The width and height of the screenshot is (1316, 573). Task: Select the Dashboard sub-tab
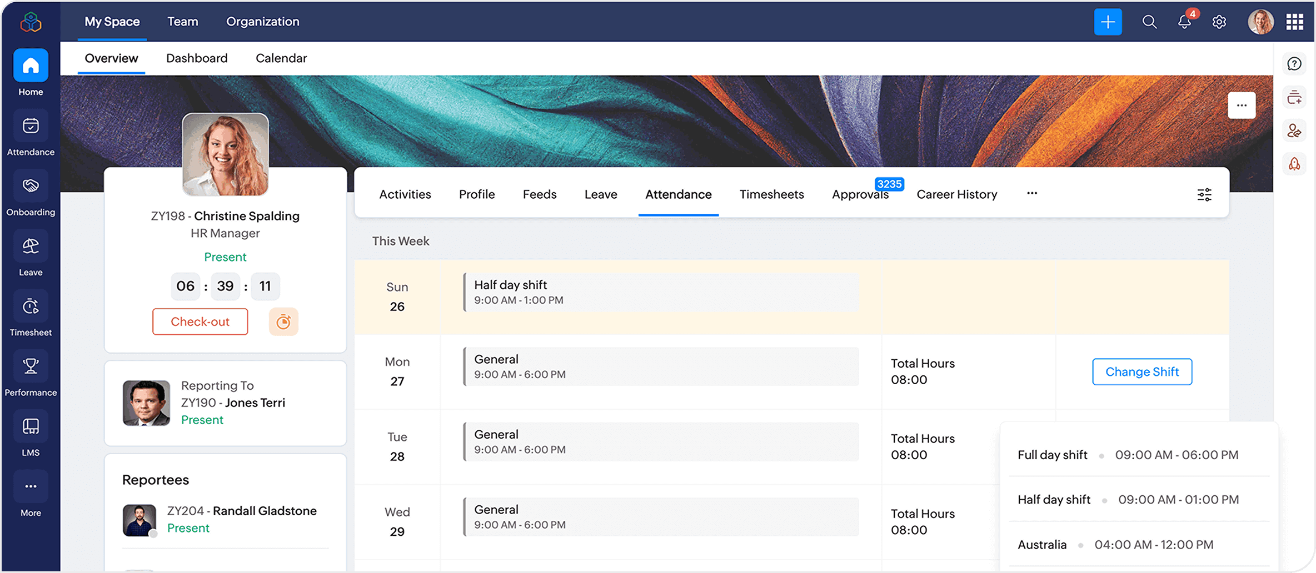[x=197, y=58]
